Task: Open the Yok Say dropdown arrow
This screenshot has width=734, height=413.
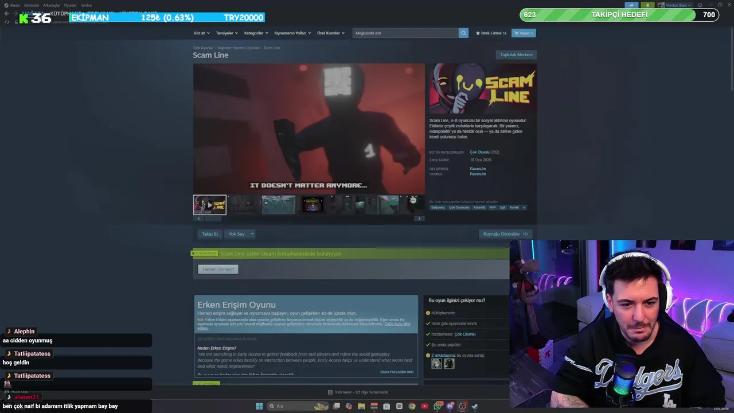Action: coord(252,234)
